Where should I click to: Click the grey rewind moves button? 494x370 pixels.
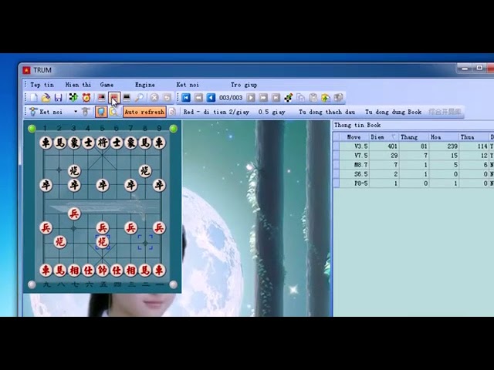pos(198,98)
